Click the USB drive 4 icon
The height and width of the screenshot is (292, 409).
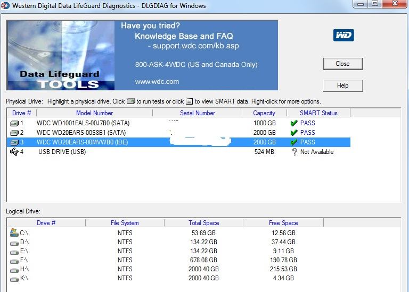point(14,152)
